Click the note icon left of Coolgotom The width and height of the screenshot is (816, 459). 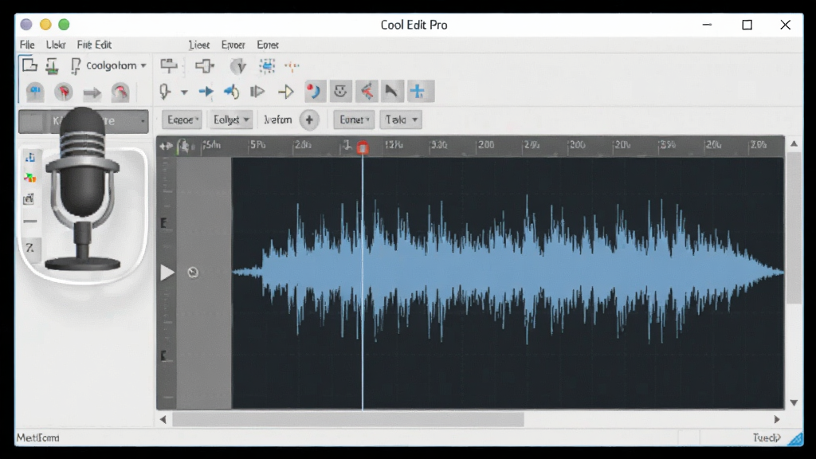tap(76, 66)
